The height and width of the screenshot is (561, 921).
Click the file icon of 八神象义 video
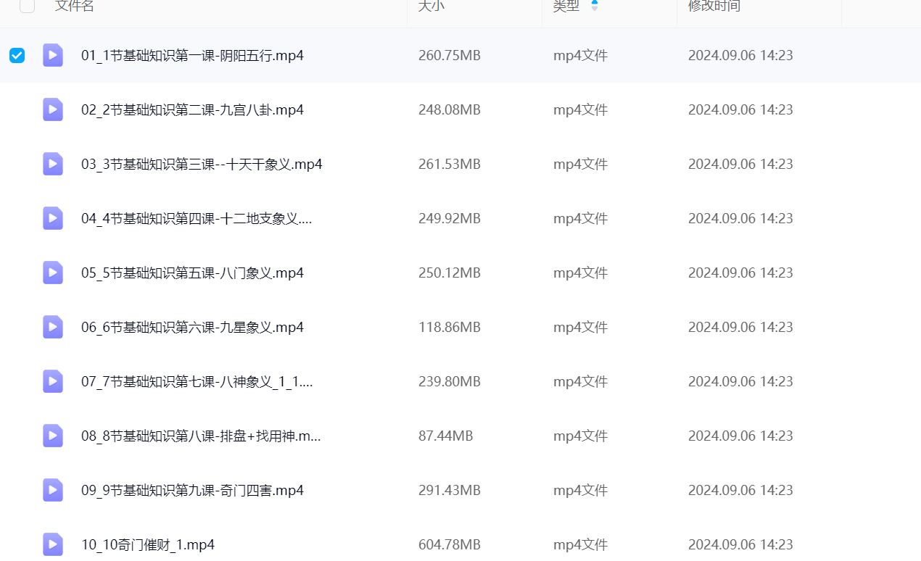coord(53,381)
